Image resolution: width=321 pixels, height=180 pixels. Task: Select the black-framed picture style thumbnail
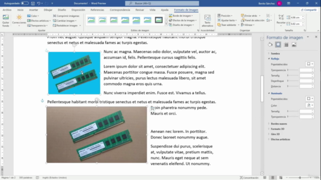pyautogui.click(x=158, y=20)
